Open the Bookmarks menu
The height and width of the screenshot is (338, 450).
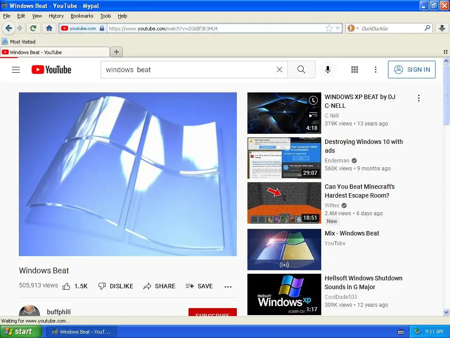pyautogui.click(x=82, y=16)
